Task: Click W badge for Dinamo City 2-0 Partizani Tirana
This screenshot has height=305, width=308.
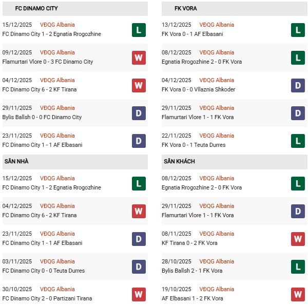Action: (139, 294)
